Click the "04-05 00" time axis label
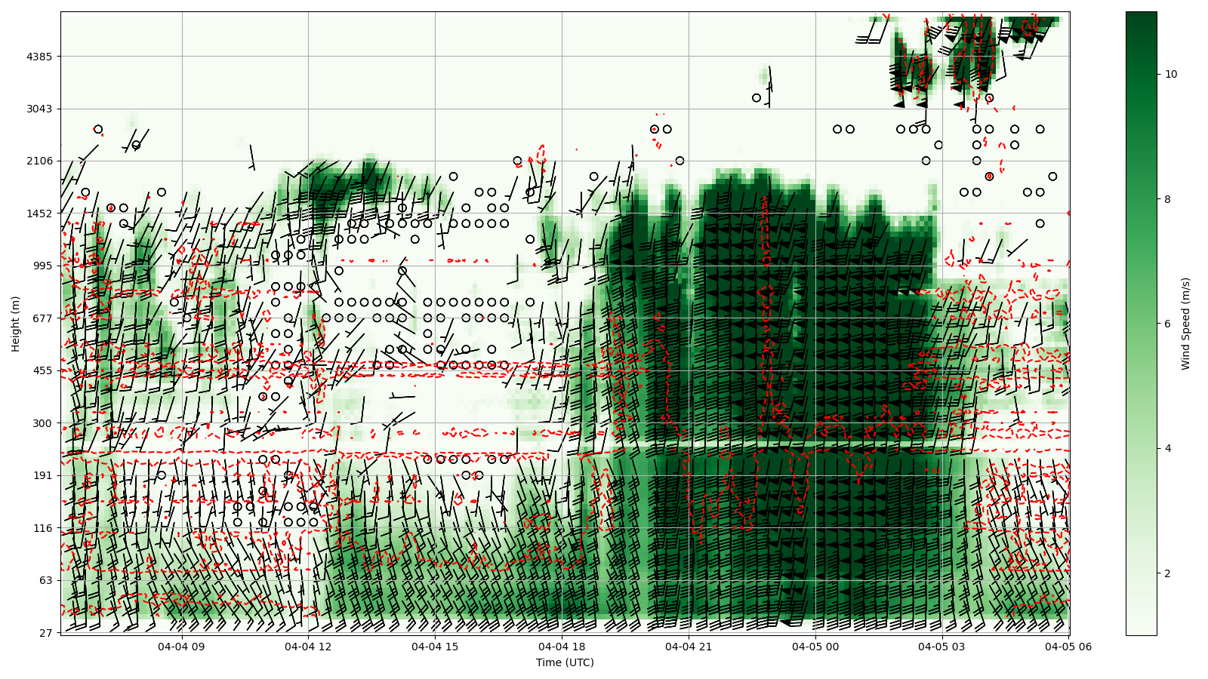 815,647
